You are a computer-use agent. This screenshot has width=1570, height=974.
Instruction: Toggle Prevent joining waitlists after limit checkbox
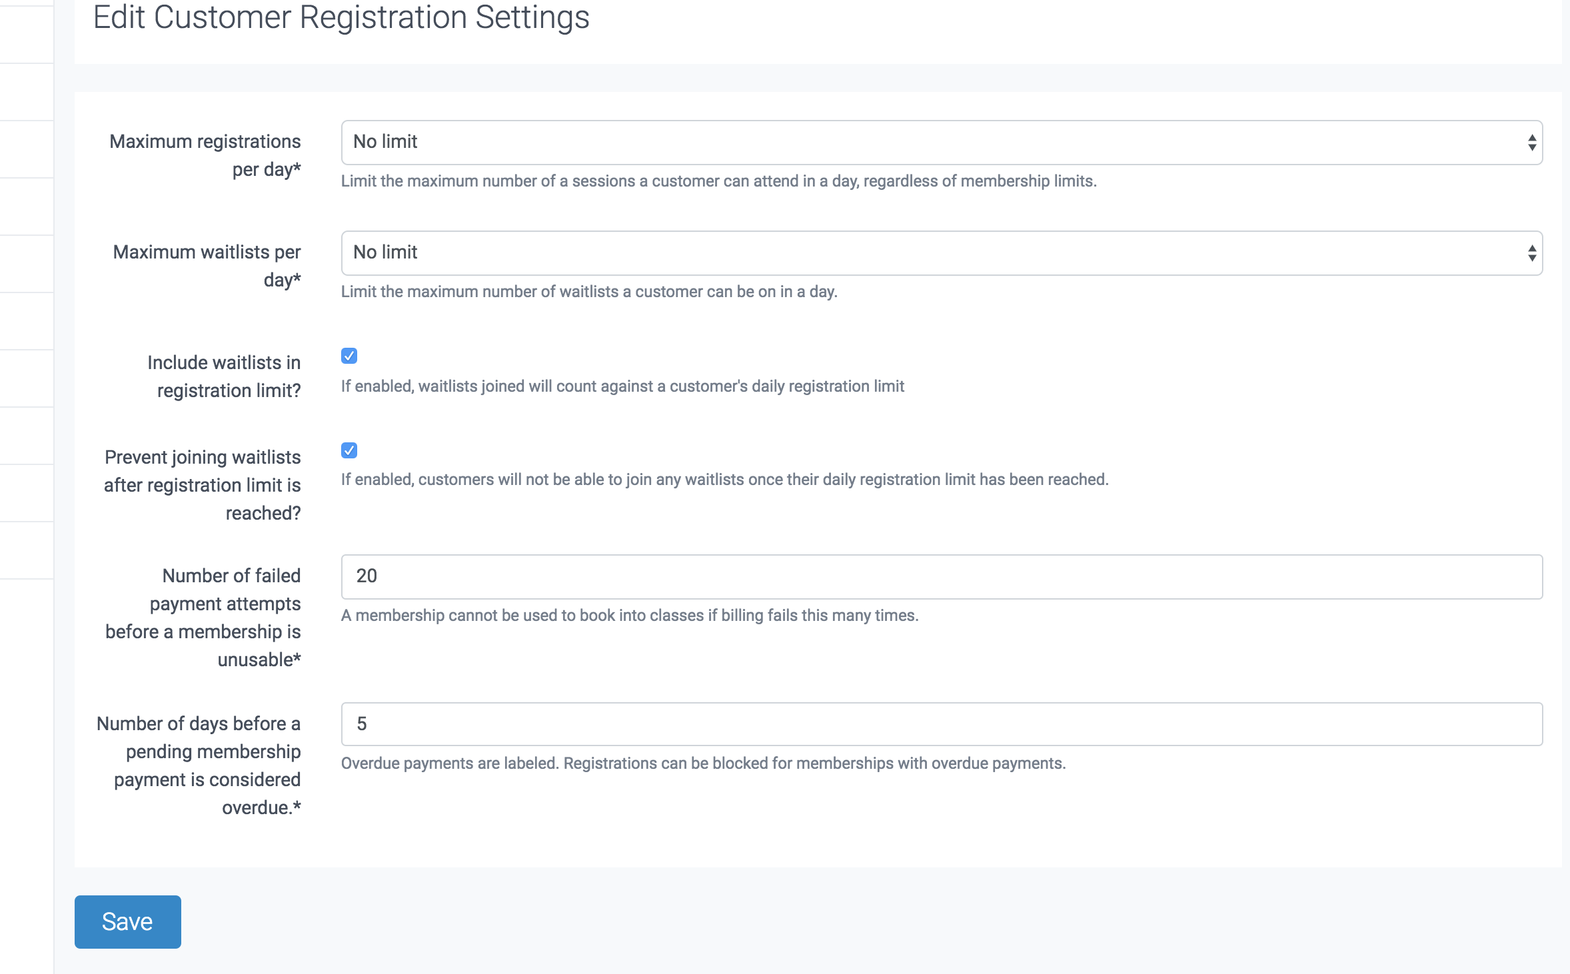point(349,450)
